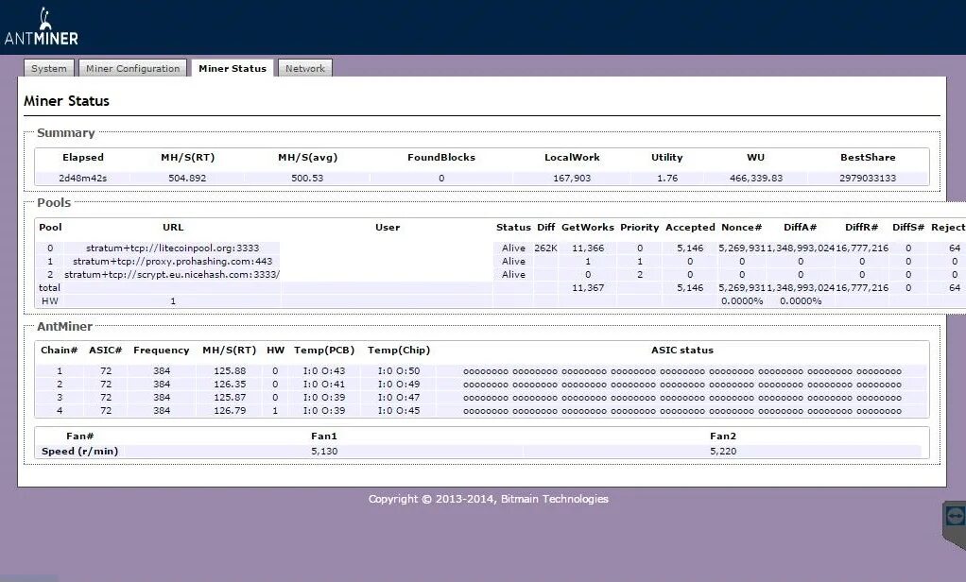The image size is (966, 582).
Task: Click the Nonce# column header
Action: (742, 228)
